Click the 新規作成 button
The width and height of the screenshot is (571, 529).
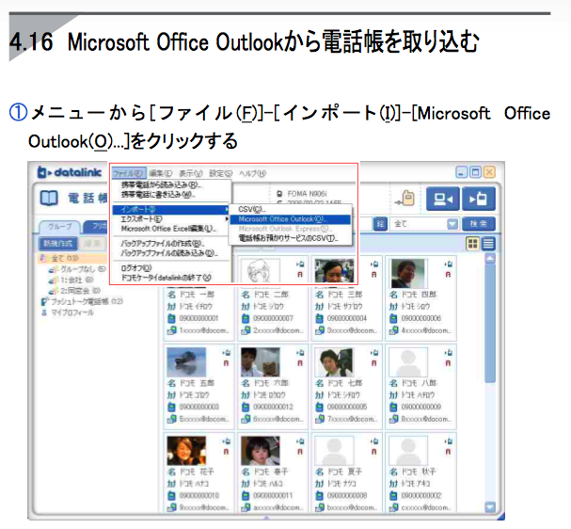point(58,244)
